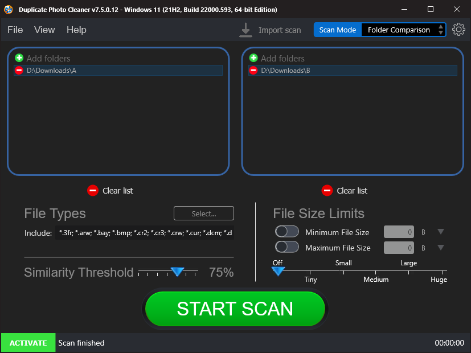Click Add folders text in right panel

tap(282, 58)
